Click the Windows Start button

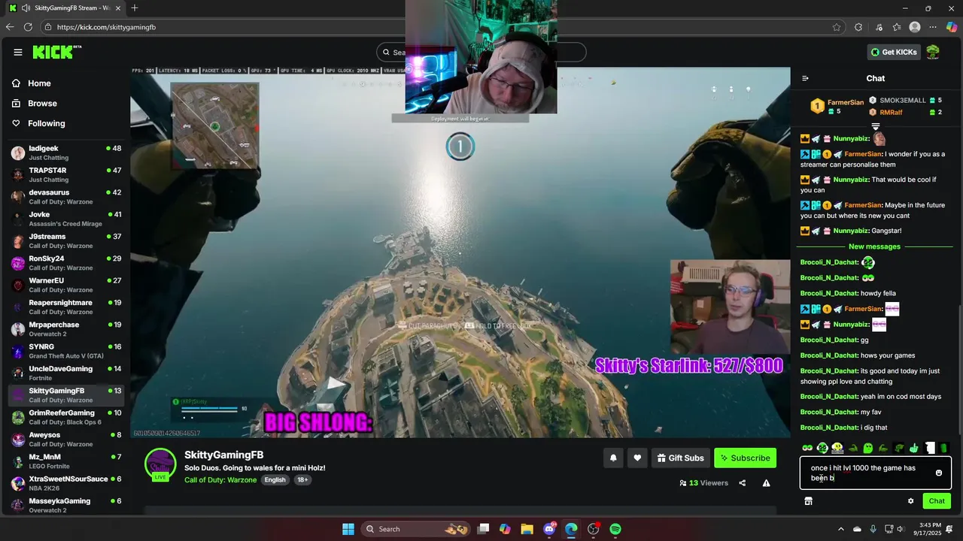point(348,529)
